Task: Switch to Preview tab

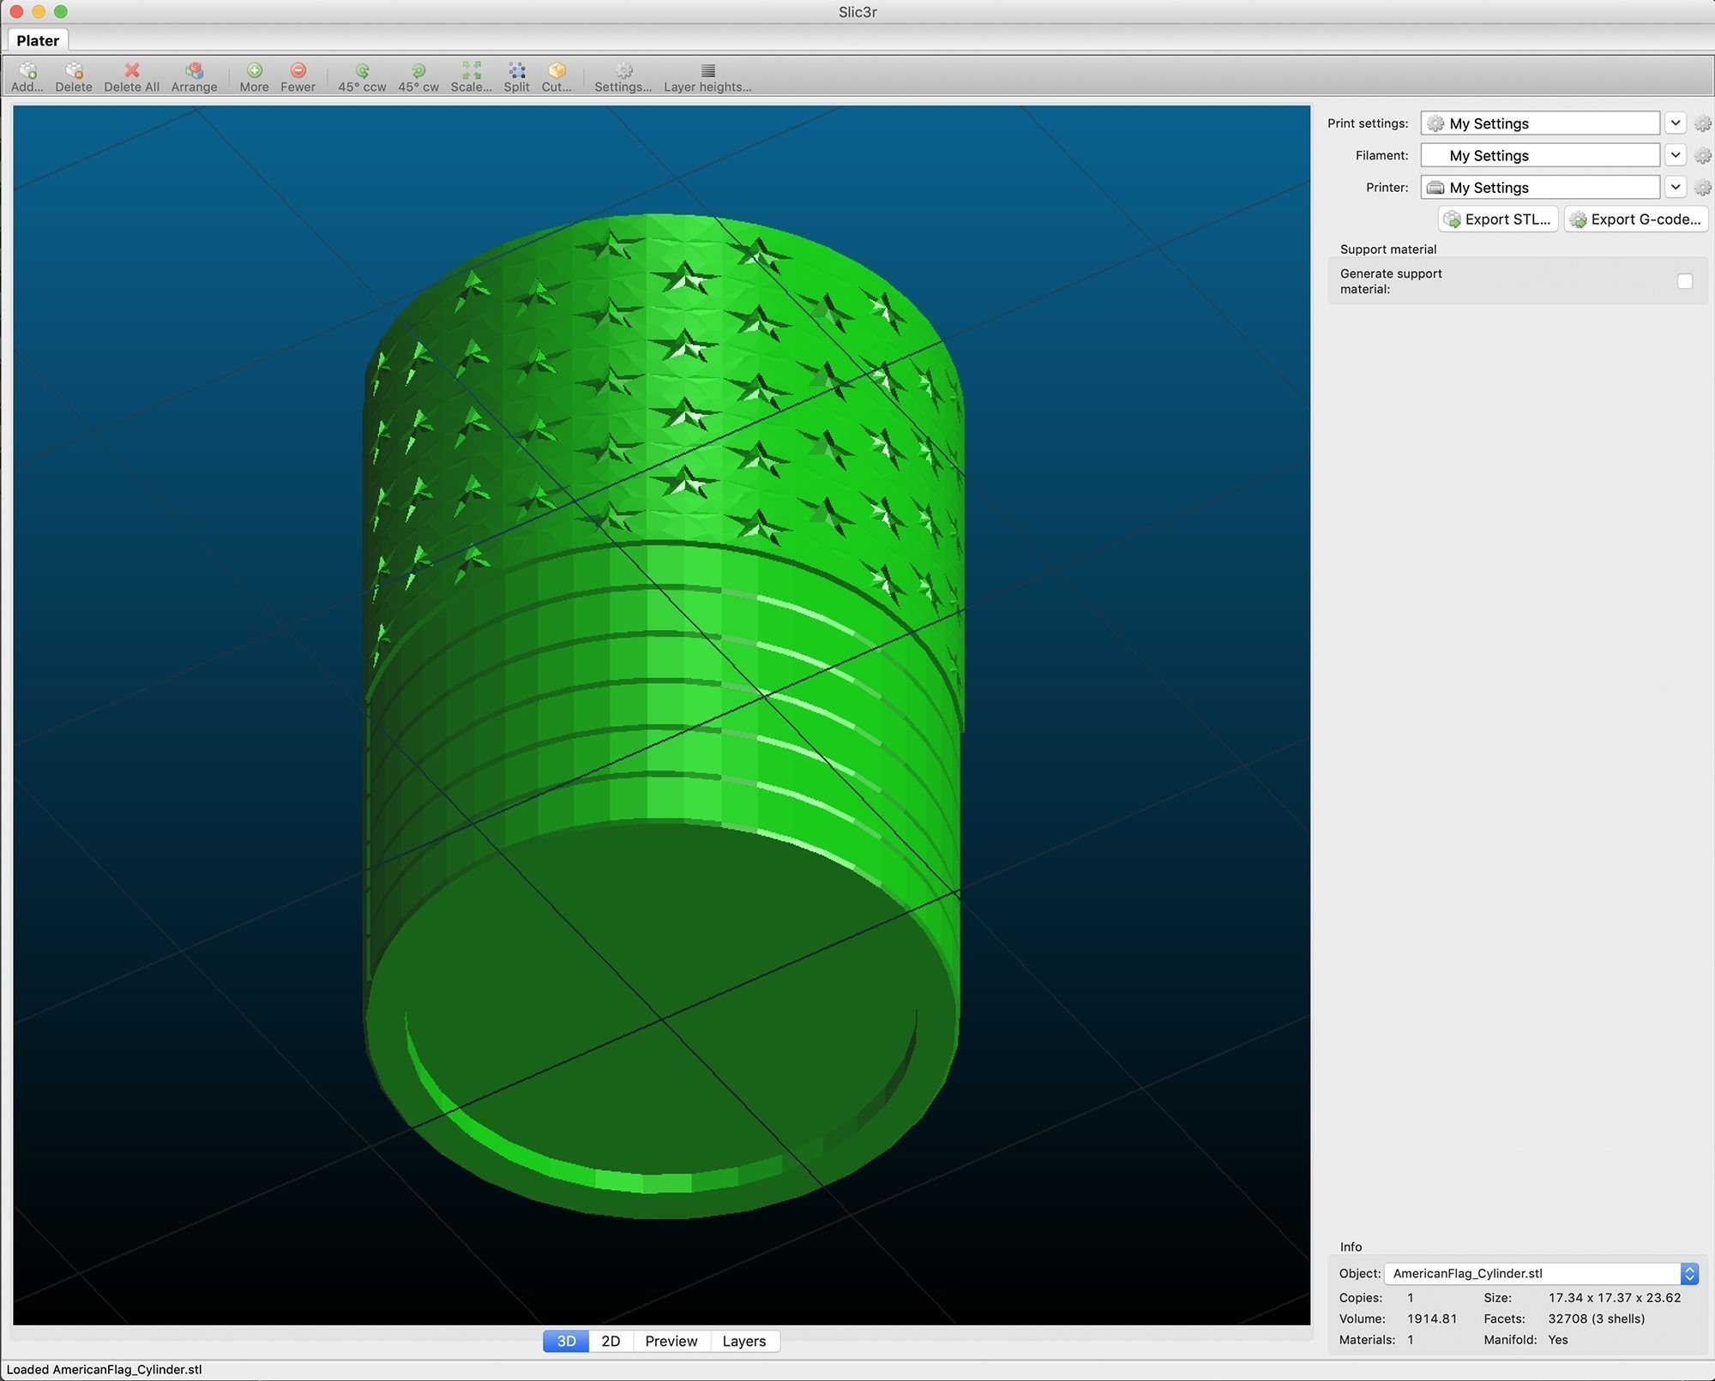Action: click(x=671, y=1341)
